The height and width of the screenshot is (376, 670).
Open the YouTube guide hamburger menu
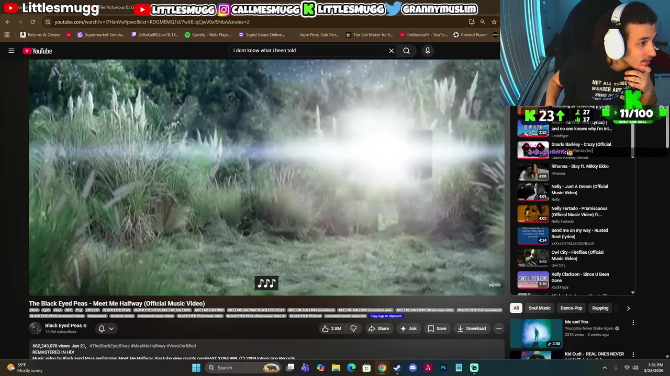point(11,51)
